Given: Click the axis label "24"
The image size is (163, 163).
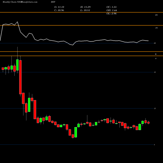Looking at the screenshot, I should click(156, 15).
